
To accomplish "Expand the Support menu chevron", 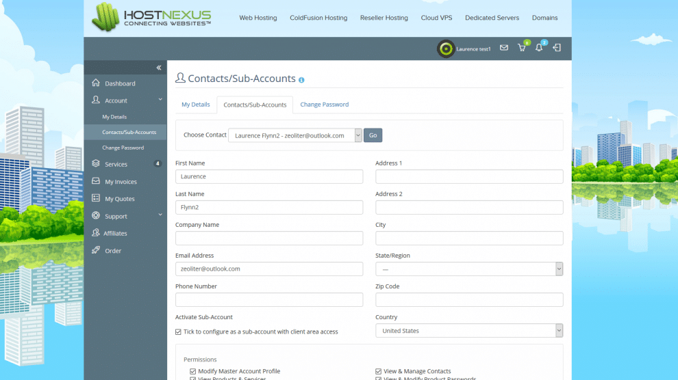I will point(160,215).
